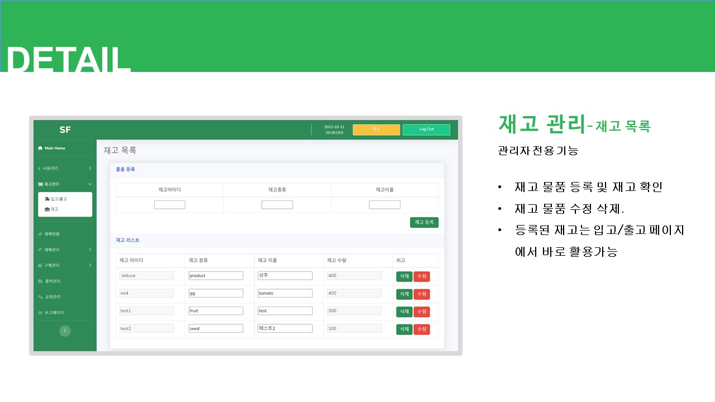Click the test2 ID field
Viewport: 715px width, 402px height.
tap(146, 329)
